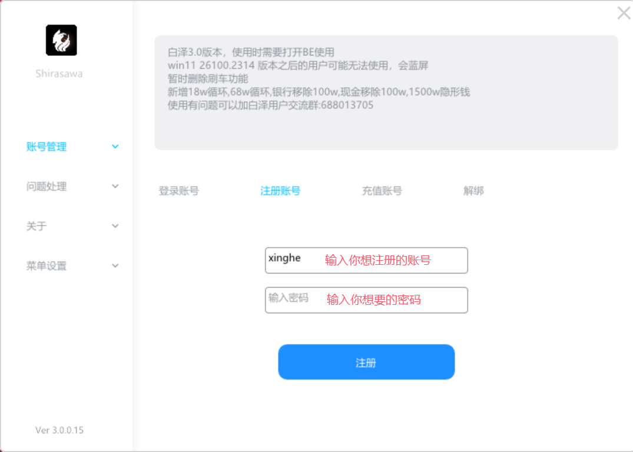Focus the account field containing xinghe
Image resolution: width=633 pixels, height=452 pixels.
click(366, 260)
